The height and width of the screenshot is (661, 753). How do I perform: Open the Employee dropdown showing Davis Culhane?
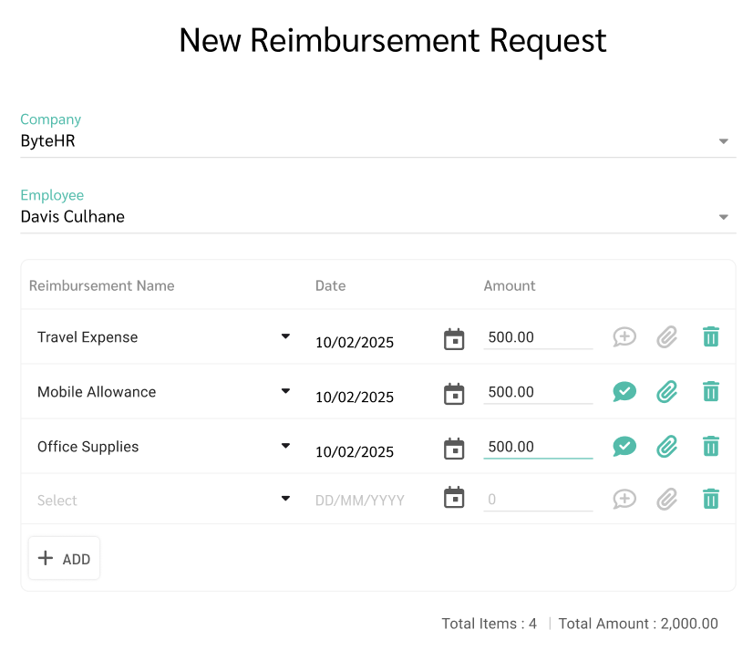[378, 217]
